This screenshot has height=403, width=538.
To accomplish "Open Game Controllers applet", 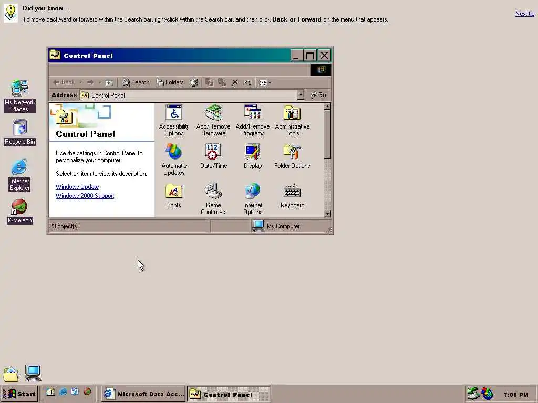I will (213, 199).
